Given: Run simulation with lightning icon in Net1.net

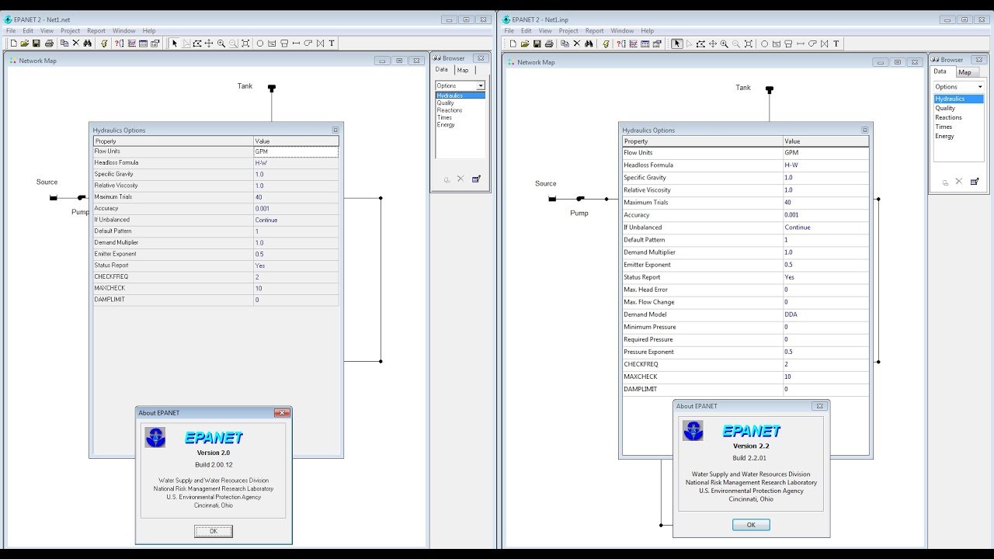Looking at the screenshot, I should 104,43.
